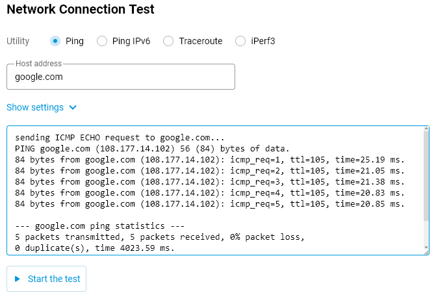Pick the iPerf3 utility option
The image size is (436, 297).
point(240,41)
